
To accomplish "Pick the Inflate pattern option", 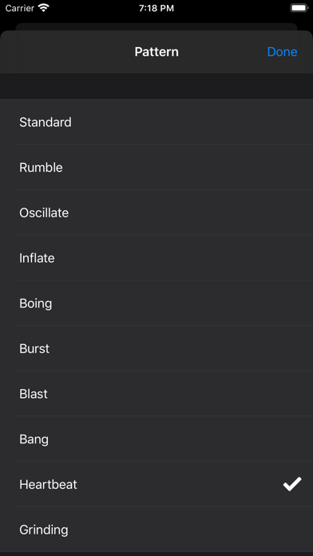I will click(156, 258).
